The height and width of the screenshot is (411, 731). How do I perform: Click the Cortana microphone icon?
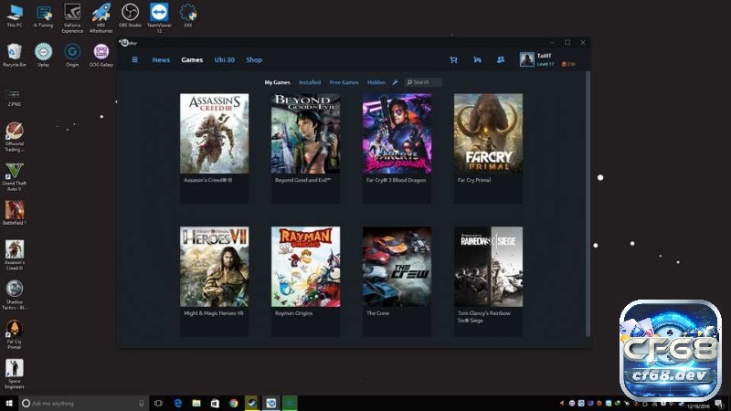coord(142,403)
